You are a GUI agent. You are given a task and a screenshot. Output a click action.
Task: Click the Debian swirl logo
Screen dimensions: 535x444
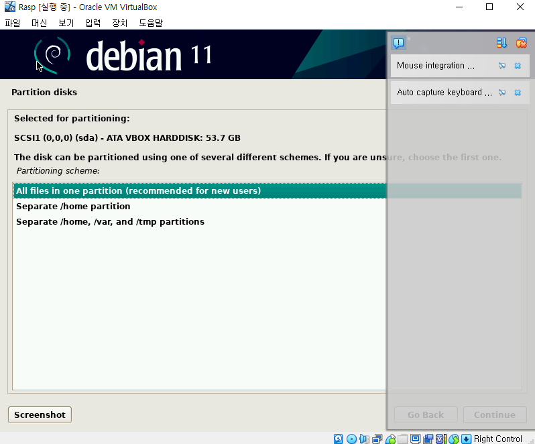pos(52,55)
